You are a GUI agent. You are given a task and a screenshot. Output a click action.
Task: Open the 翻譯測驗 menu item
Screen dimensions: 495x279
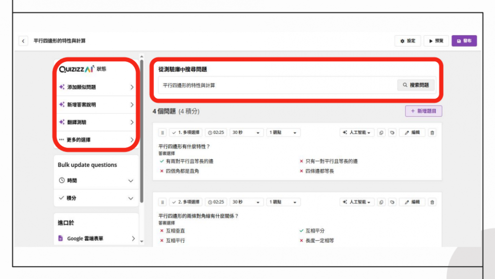pyautogui.click(x=96, y=122)
